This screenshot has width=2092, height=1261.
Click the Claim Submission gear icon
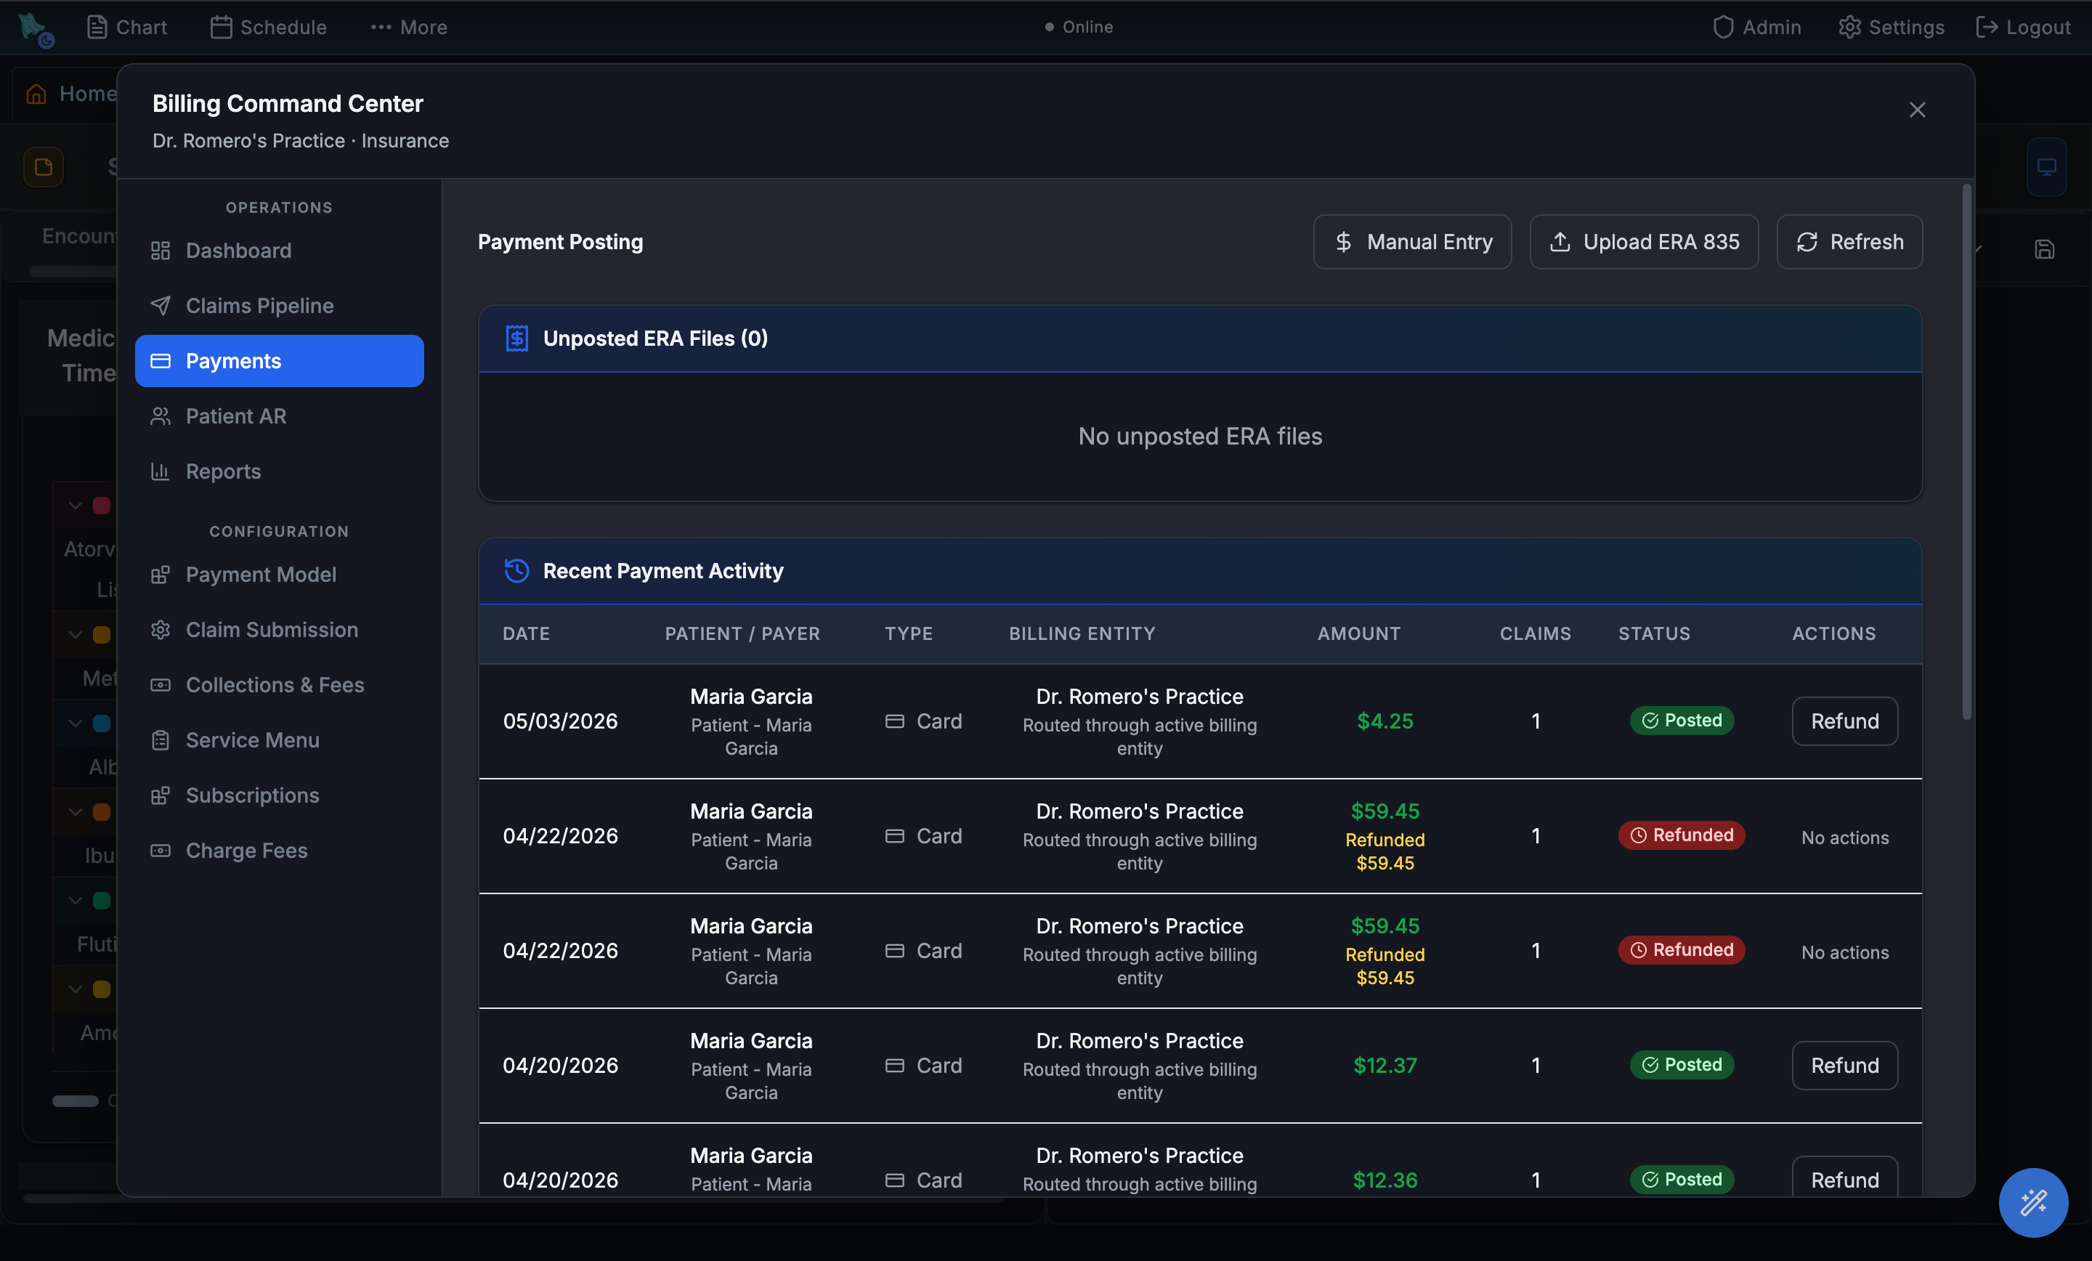point(161,630)
